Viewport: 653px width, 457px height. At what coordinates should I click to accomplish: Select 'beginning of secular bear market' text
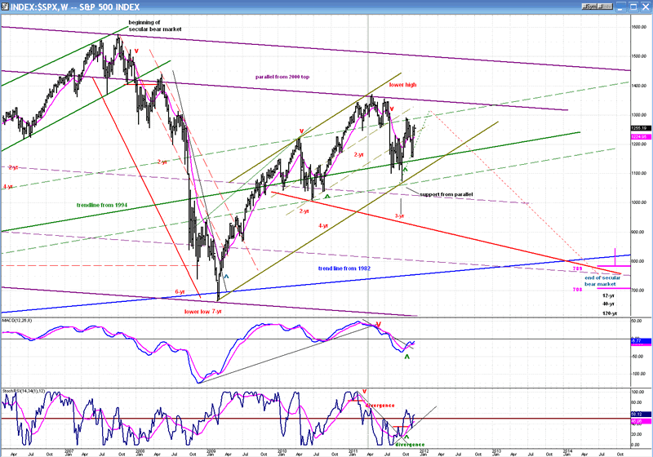[x=153, y=24]
